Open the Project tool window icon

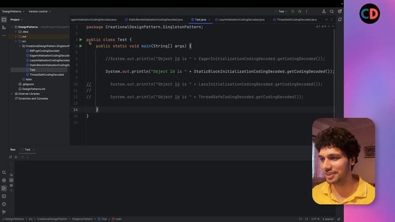4,20
